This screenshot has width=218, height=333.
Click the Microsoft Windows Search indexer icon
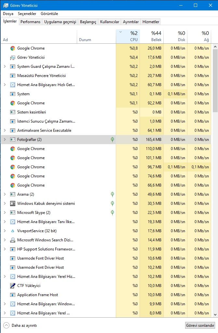tap(13, 240)
